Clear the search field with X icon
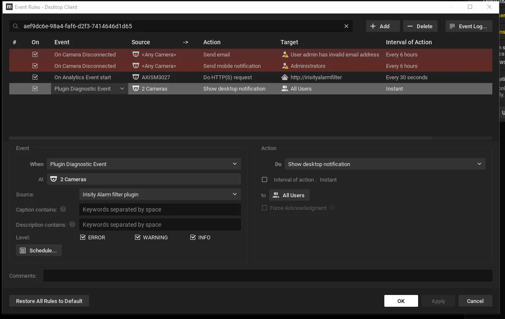Screen dimensions: 505x319 click(346, 27)
